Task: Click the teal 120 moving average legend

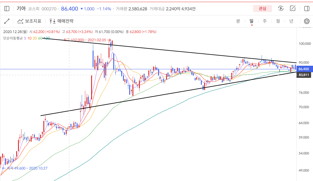Action: point(47,38)
